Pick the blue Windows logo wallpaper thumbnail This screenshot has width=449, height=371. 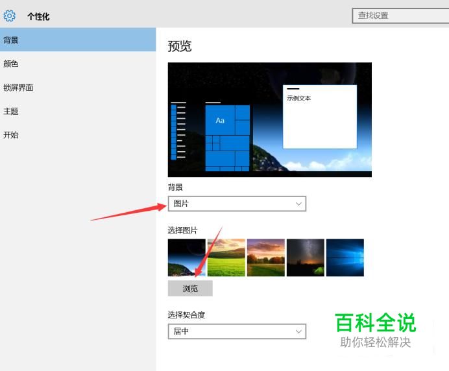pos(345,257)
